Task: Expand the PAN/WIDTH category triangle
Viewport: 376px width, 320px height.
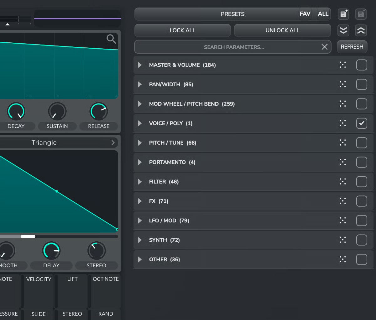Action: 140,84
